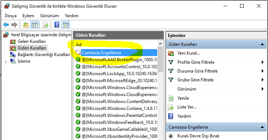Click the blocked icon beside Camtasia Engelleme
Image resolution: width=268 pixels, height=140 pixels.
[78, 52]
